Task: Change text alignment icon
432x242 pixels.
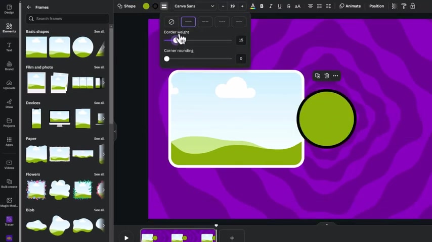Action: point(310,6)
